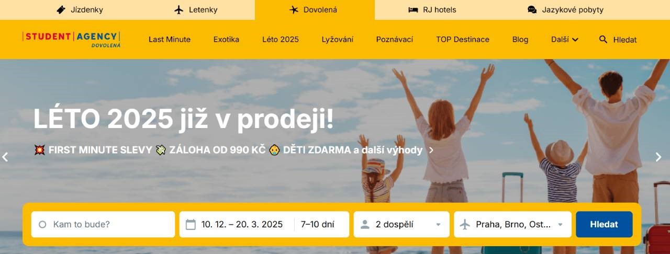Click the chat bubbles icon for Jazykové pobyty
This screenshot has width=670, height=254.
(532, 10)
